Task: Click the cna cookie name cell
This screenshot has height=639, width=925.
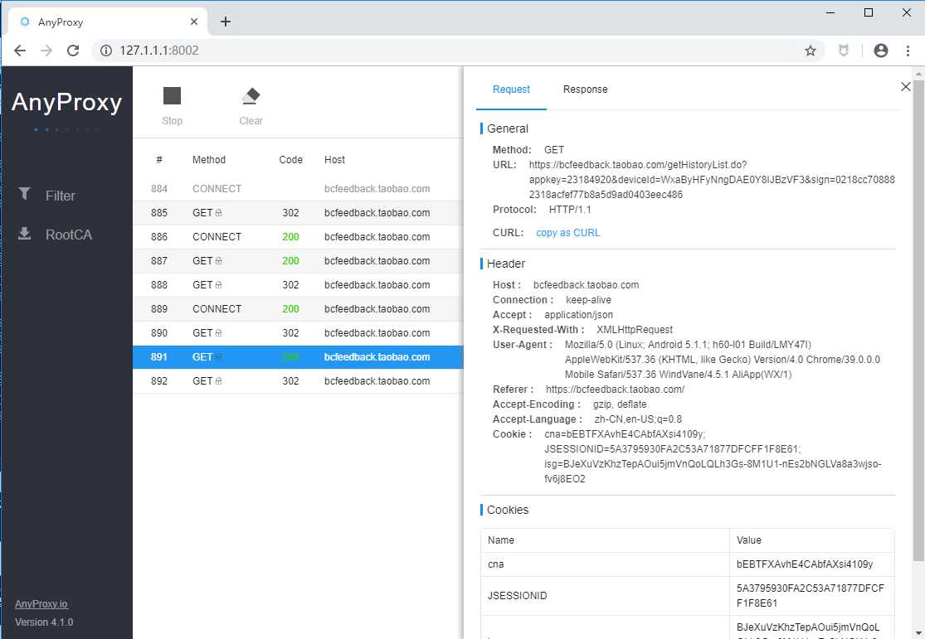Action: (605, 564)
